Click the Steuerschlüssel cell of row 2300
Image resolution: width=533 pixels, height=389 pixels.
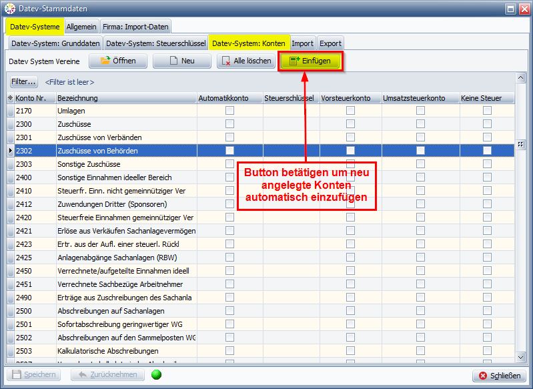[x=292, y=124]
